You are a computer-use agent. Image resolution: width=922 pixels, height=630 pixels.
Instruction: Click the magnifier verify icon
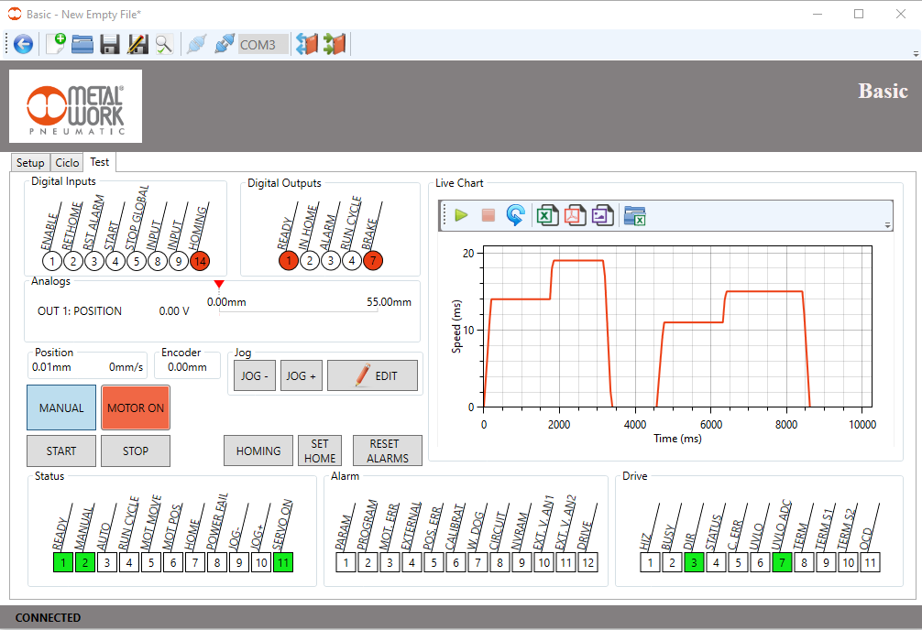coord(164,44)
